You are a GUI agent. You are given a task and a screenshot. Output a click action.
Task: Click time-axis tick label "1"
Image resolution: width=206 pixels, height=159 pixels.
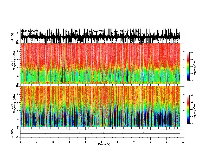[x=37, y=142]
